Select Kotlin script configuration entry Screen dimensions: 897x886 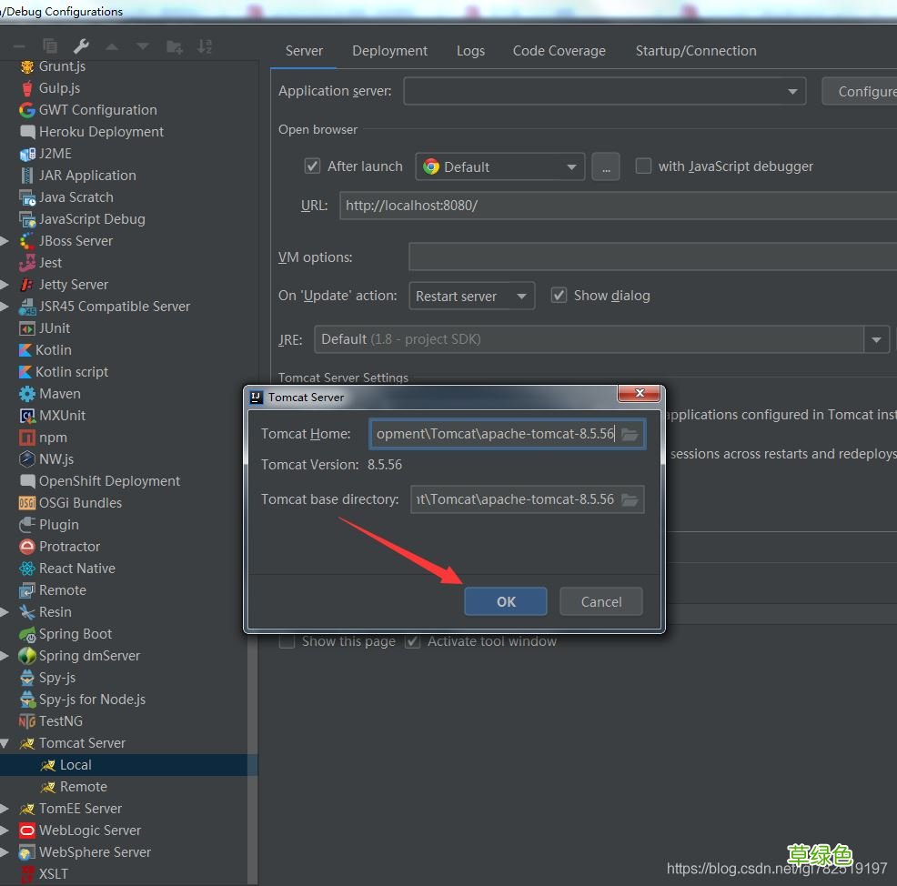[x=71, y=372]
